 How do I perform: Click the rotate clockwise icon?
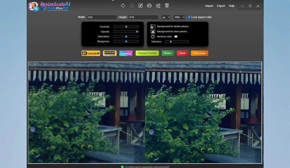tap(123, 6)
